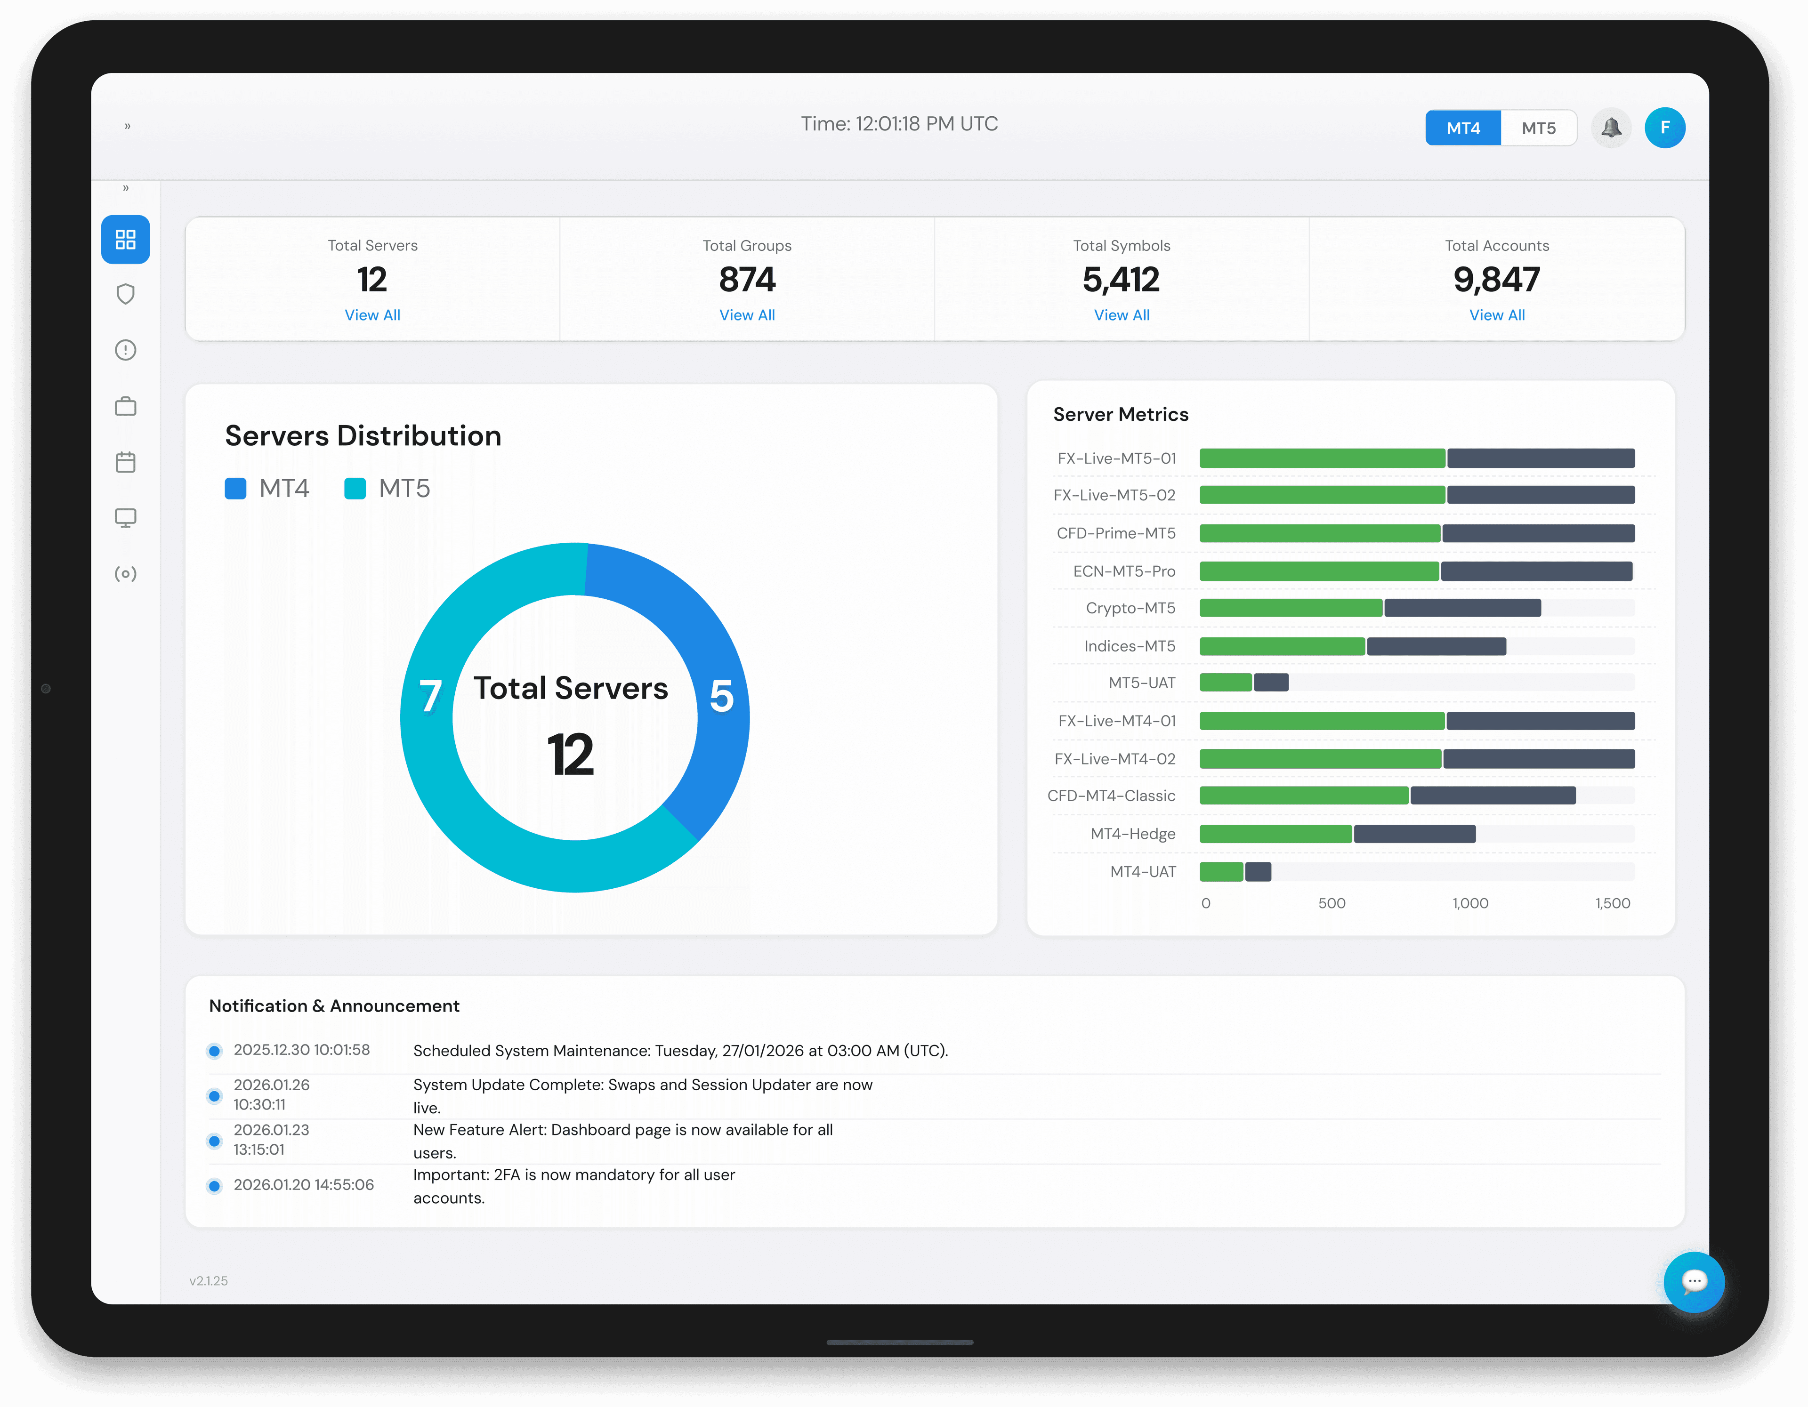This screenshot has height=1407, width=1808.
Task: Click View All under Total Servers
Action: tap(372, 315)
